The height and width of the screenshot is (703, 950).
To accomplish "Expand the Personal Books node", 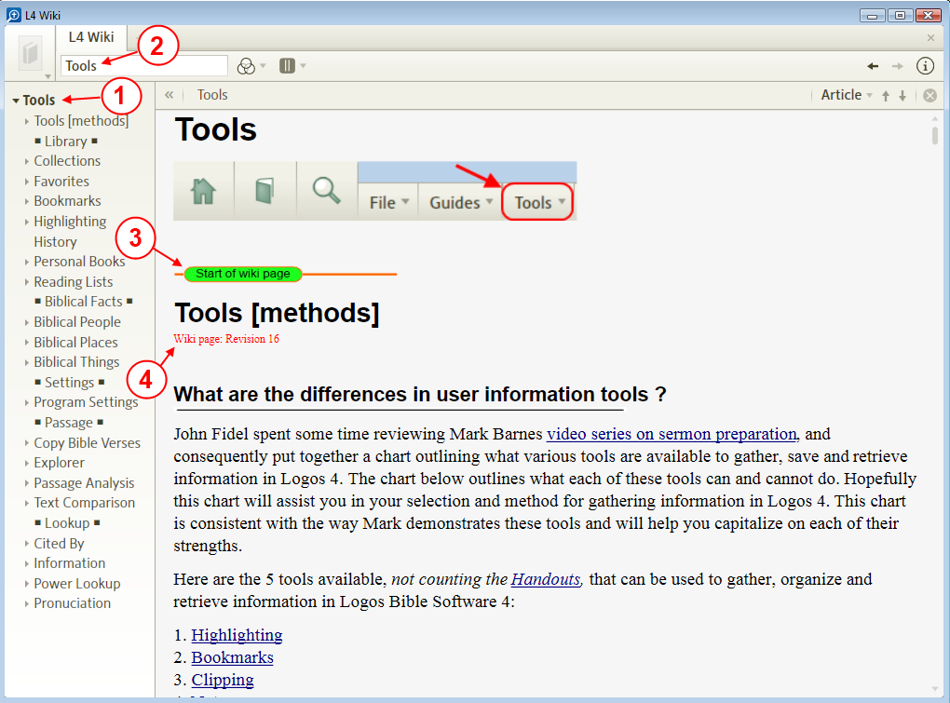I will coord(27,262).
